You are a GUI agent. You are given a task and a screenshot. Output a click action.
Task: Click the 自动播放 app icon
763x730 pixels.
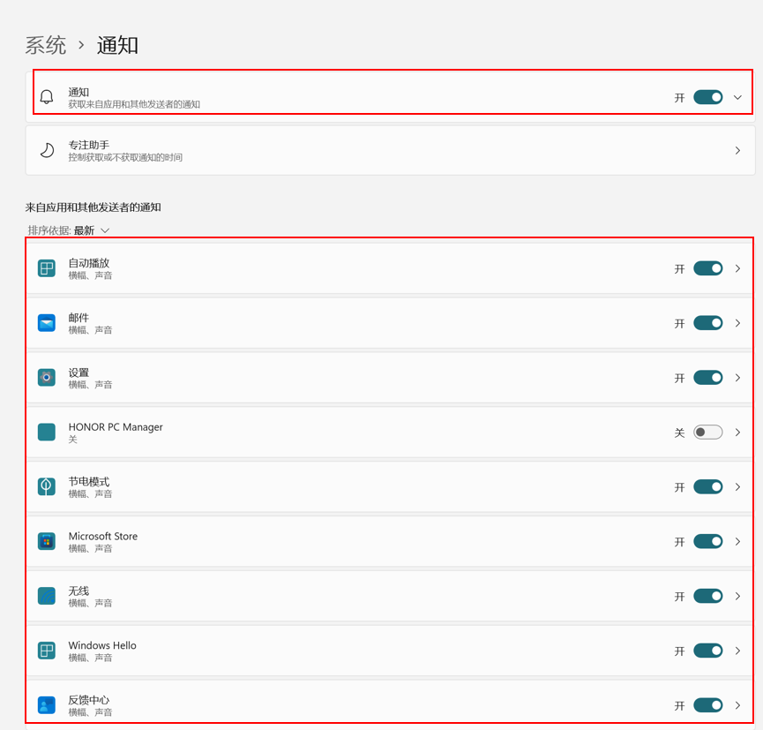click(47, 268)
